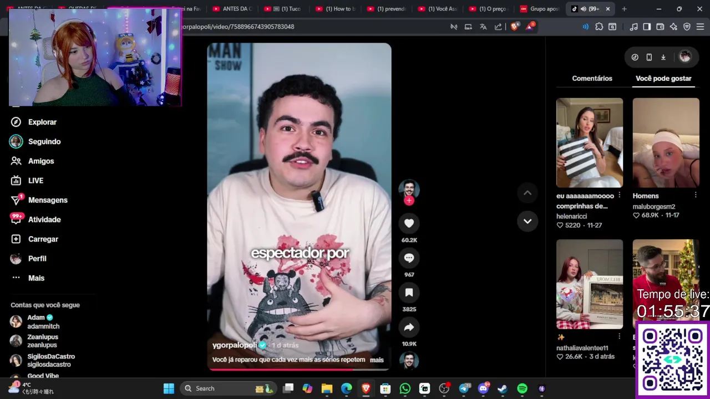Open profile avatar menu at top right
The width and height of the screenshot is (710, 399).
685,57
